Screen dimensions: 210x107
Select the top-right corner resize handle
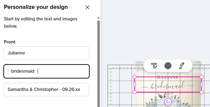pyautogui.click(x=202, y=77)
